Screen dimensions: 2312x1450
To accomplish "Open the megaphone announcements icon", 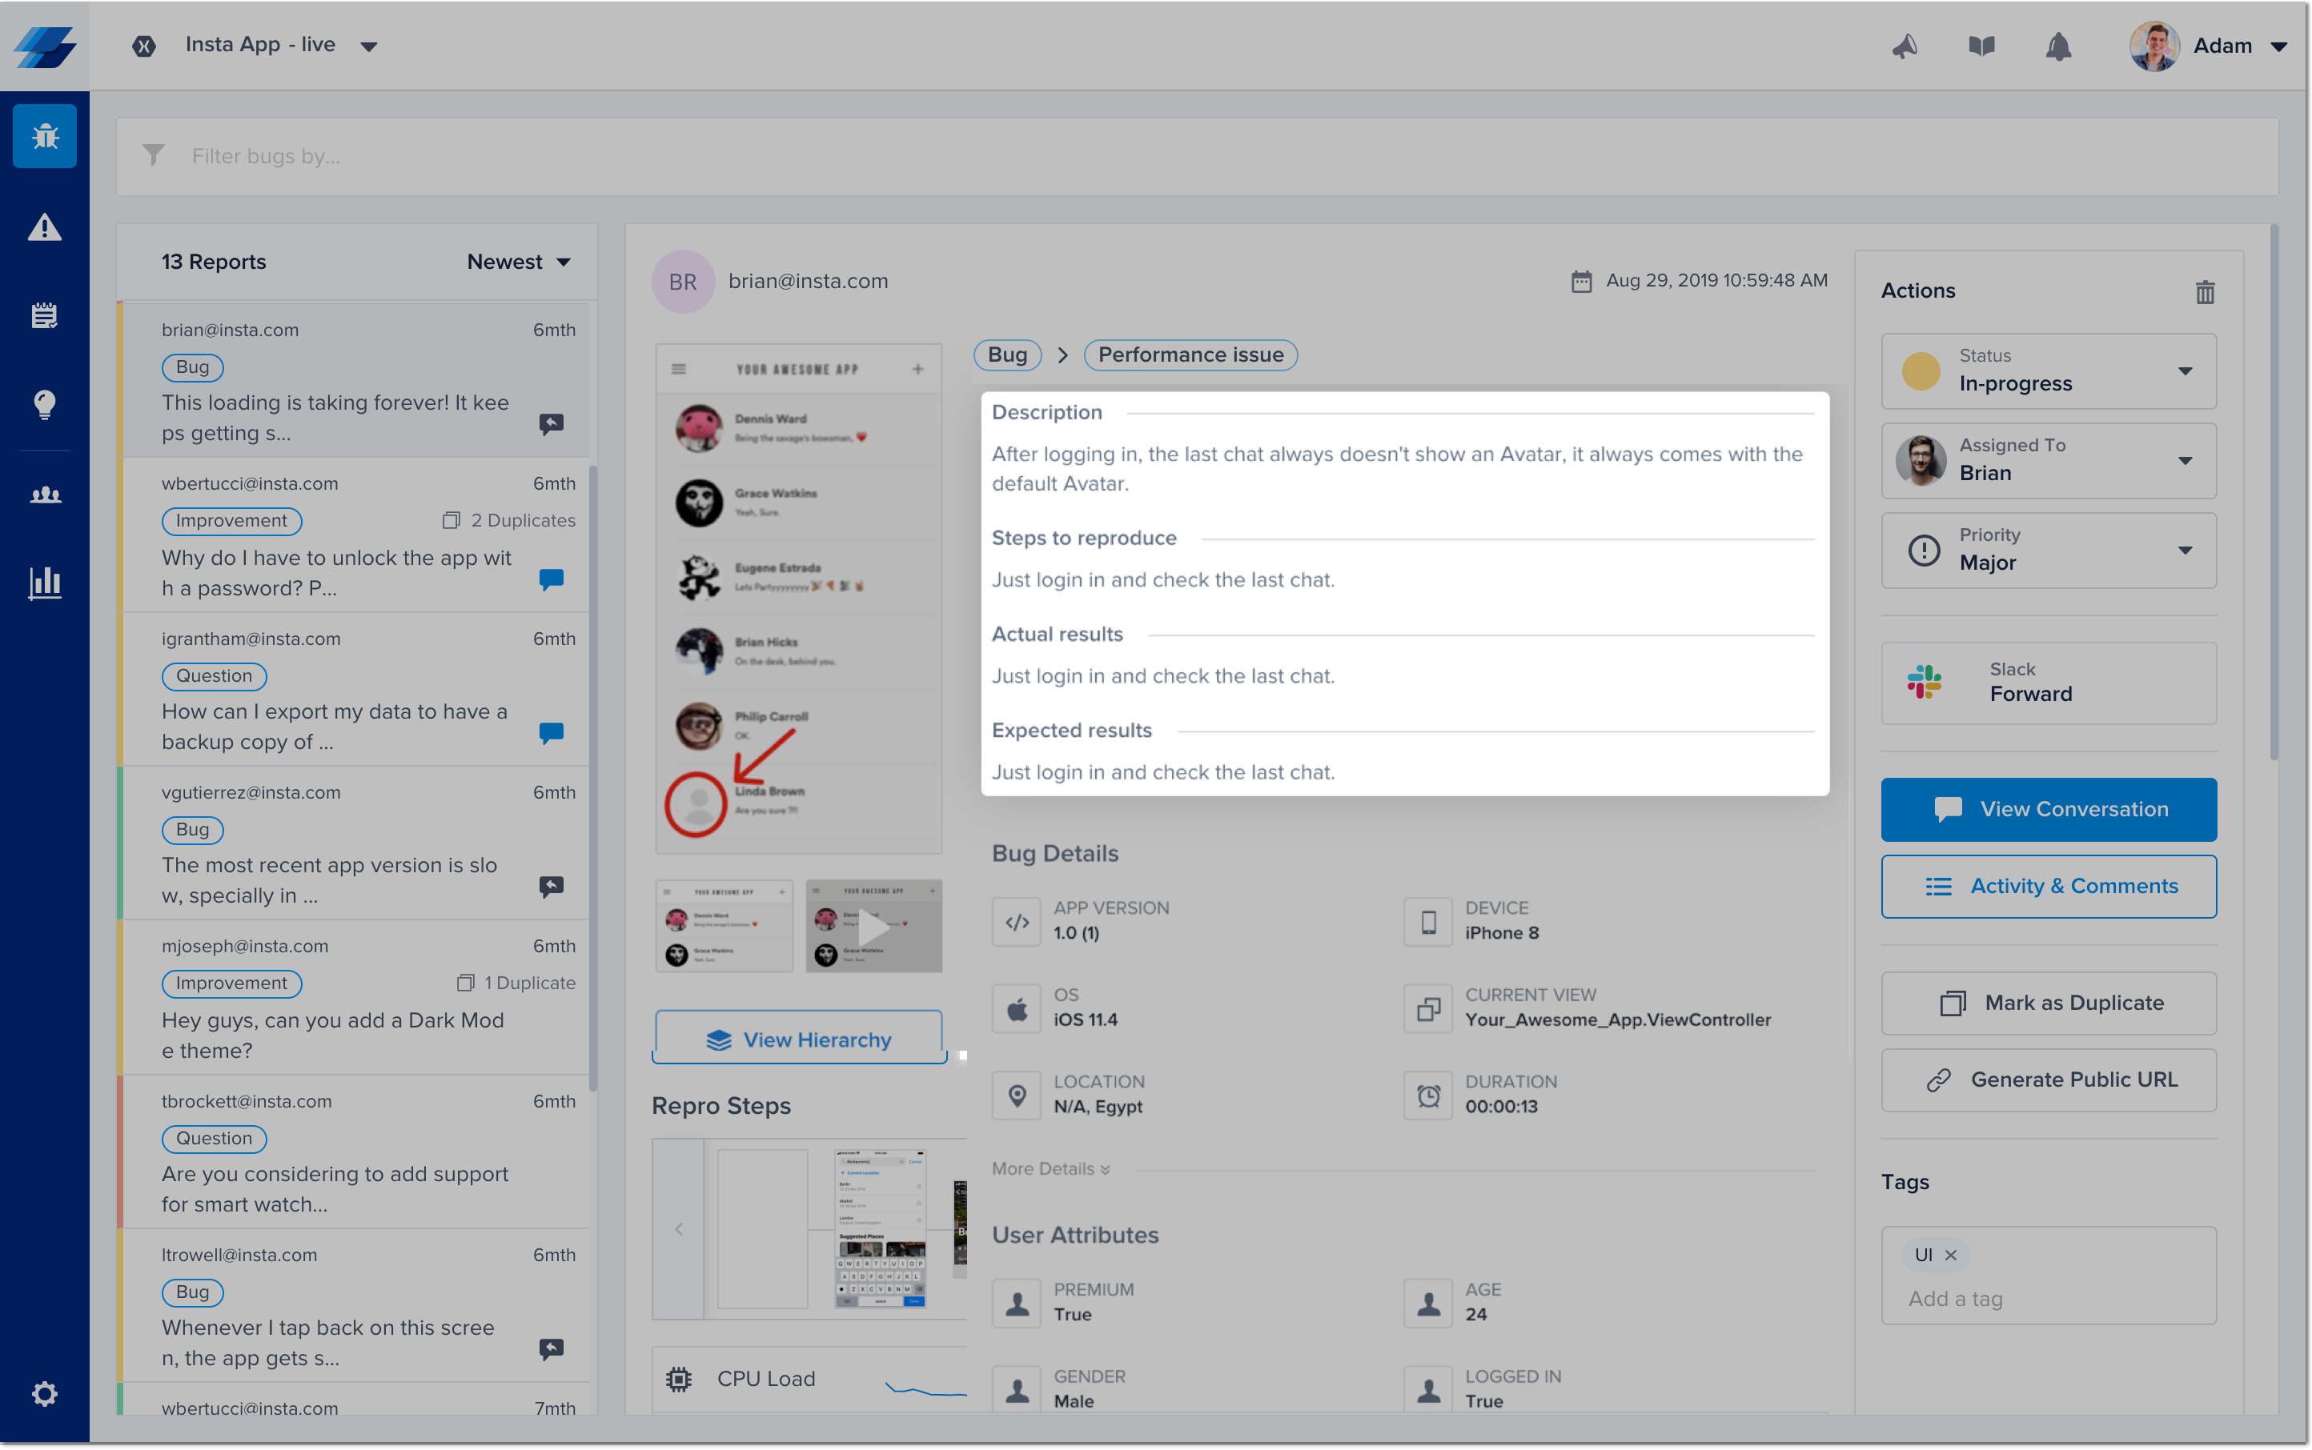I will tap(1905, 46).
